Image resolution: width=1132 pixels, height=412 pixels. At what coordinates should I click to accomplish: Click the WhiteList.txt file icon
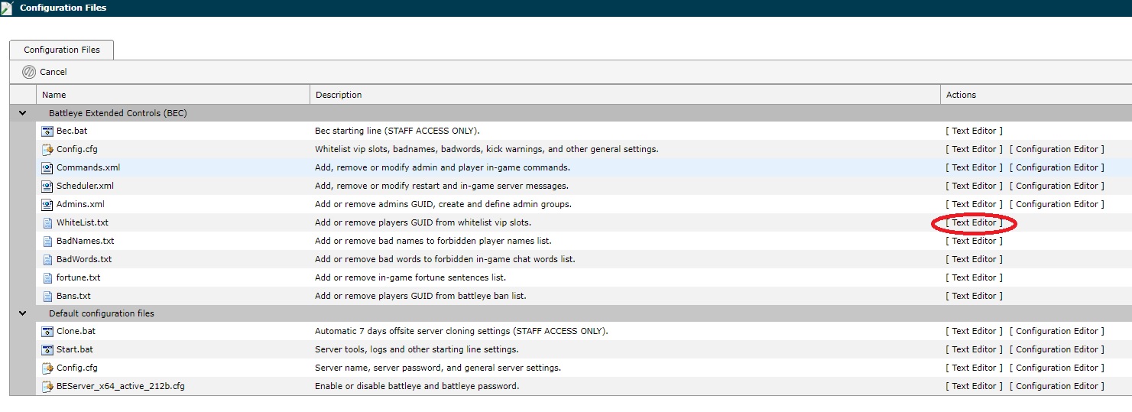click(x=47, y=222)
